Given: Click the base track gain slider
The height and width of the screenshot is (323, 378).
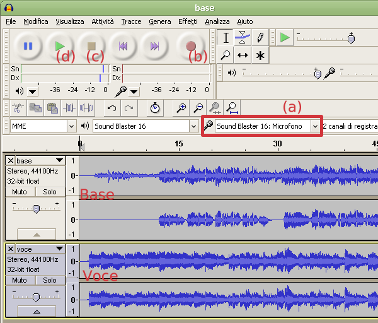Looking at the screenshot, I should 36,209.
